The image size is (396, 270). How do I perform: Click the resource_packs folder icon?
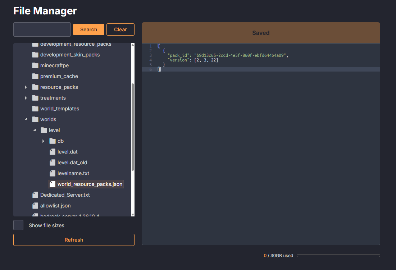[35, 87]
